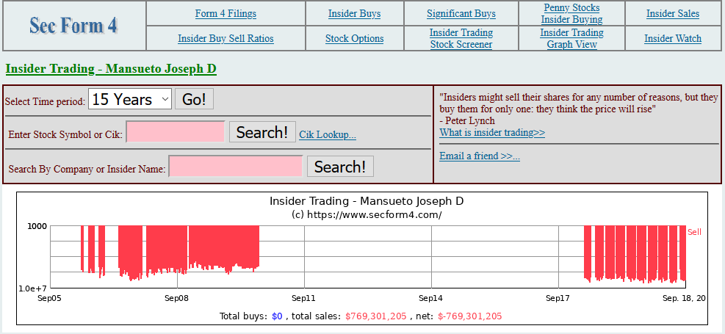Screen dimensions: 725x334
Task: Click Search! beside stock symbol field
Action: 263,132
